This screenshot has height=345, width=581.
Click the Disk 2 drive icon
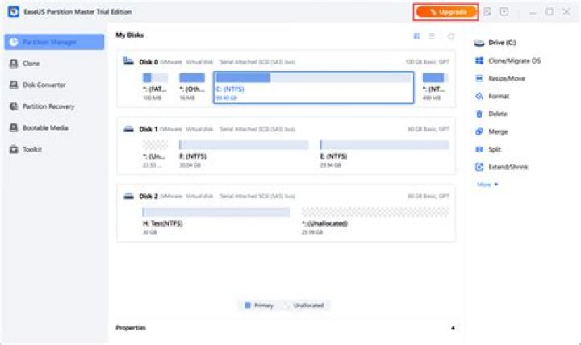128,196
